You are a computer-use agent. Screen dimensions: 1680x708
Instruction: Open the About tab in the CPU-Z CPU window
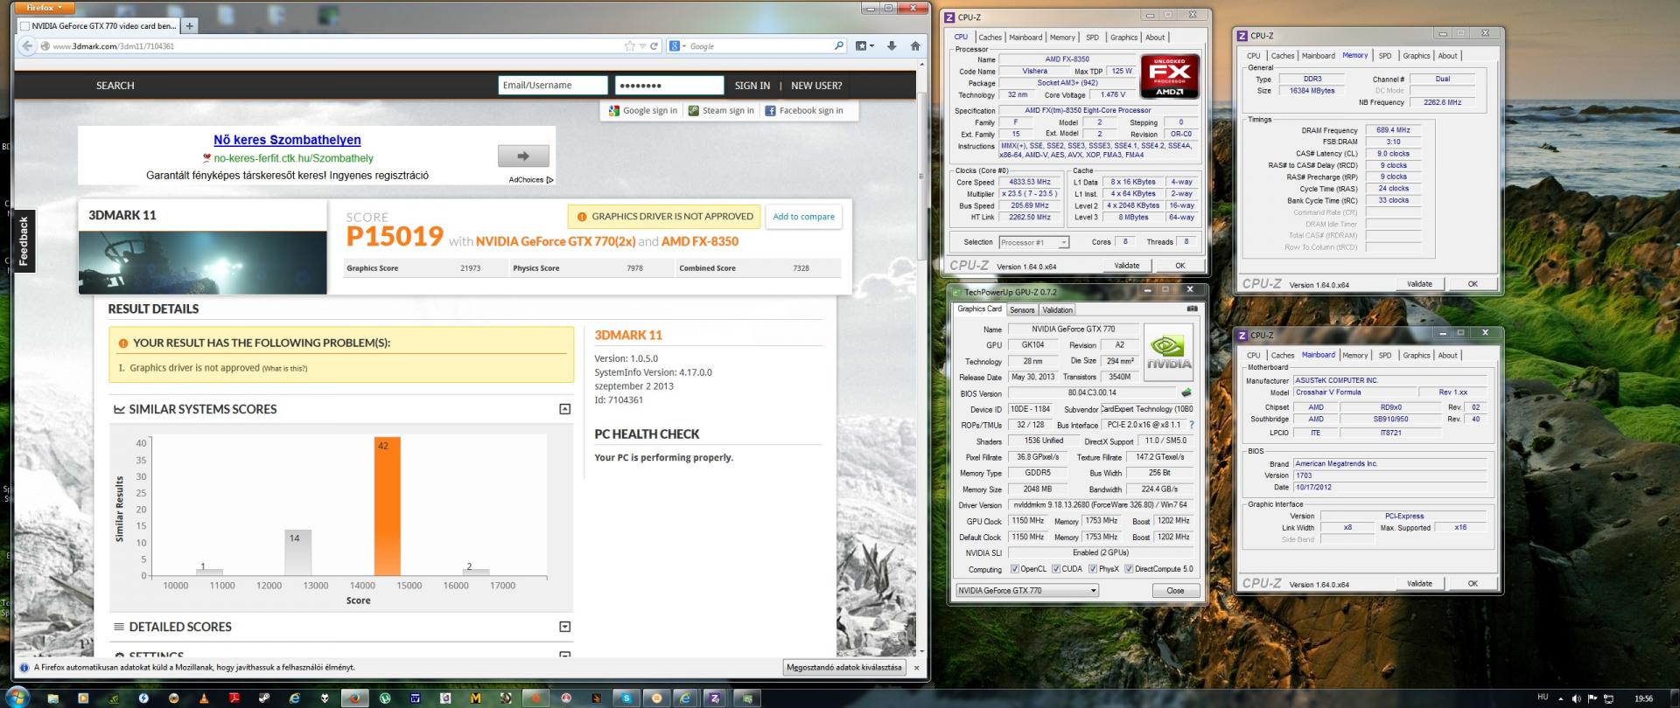1155,38
